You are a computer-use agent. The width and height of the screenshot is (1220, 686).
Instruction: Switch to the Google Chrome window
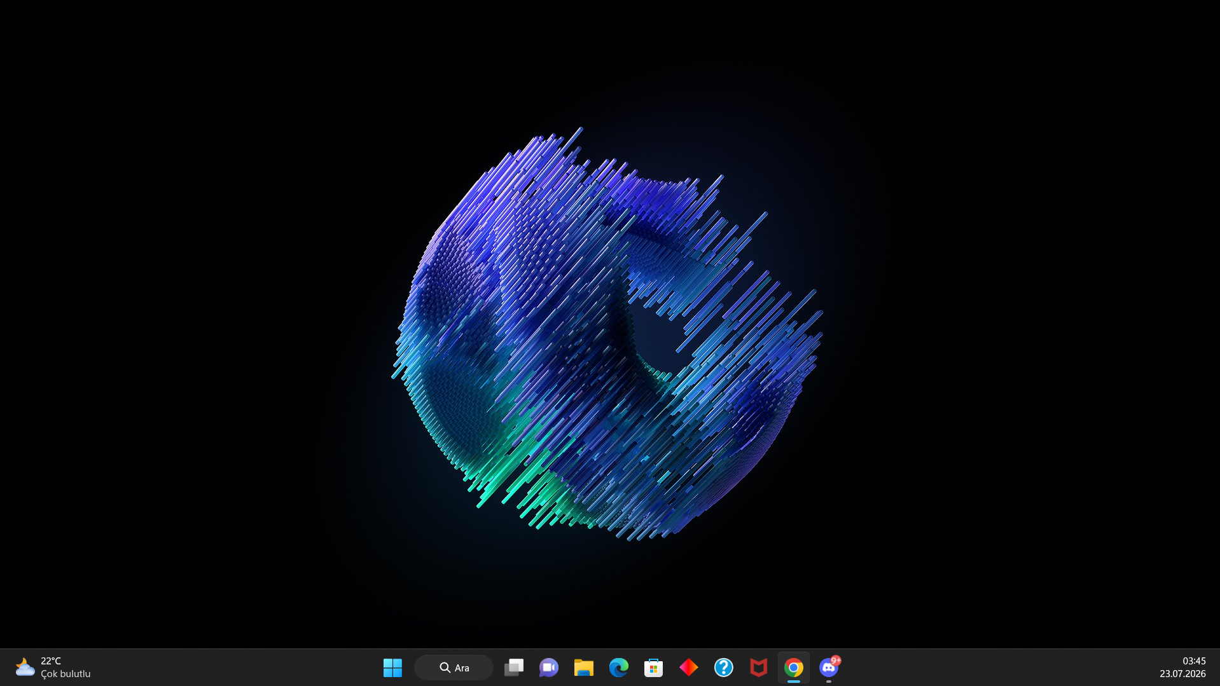point(794,668)
